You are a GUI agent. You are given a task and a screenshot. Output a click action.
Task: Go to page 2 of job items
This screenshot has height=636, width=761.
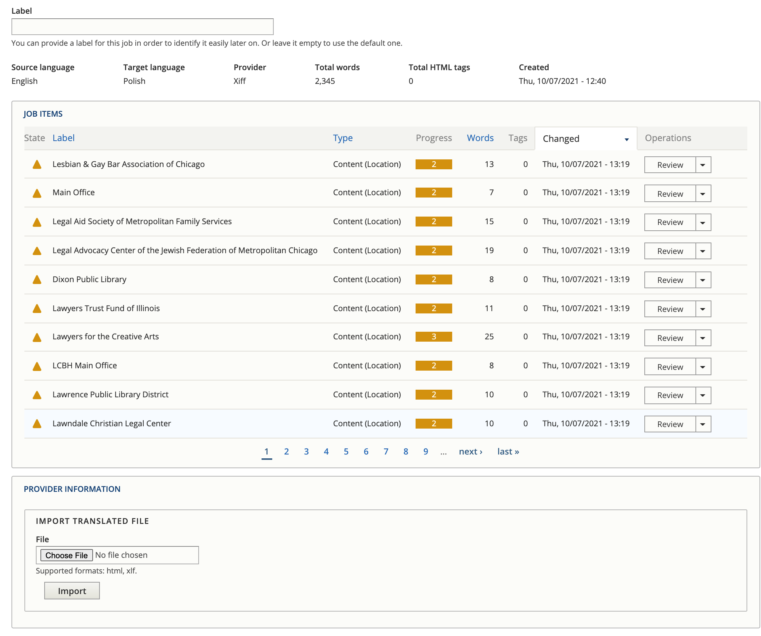[286, 451]
